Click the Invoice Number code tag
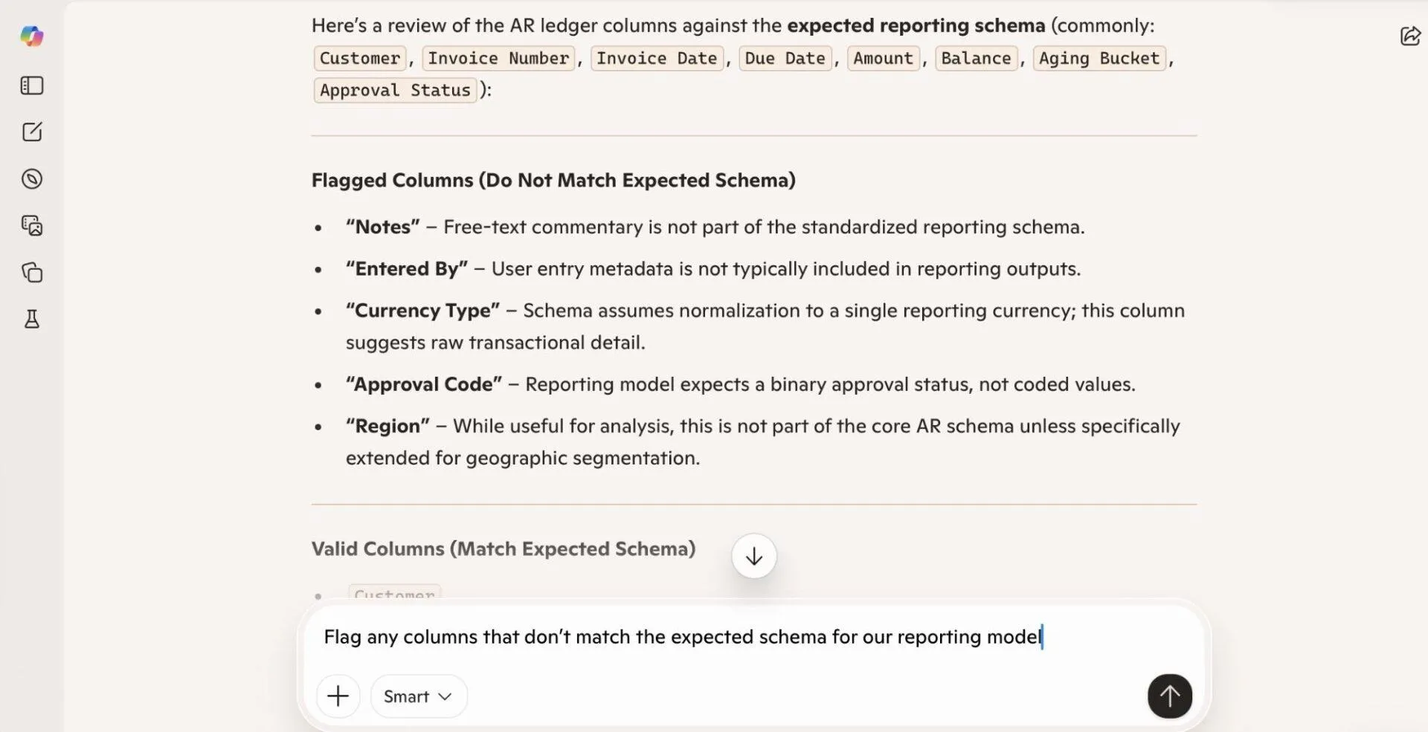The width and height of the screenshot is (1428, 732). coord(498,58)
